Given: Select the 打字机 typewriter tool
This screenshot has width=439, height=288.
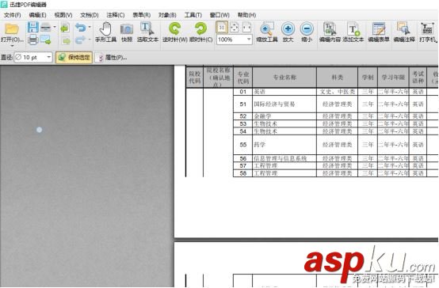Looking at the screenshot, I should tap(428, 32).
